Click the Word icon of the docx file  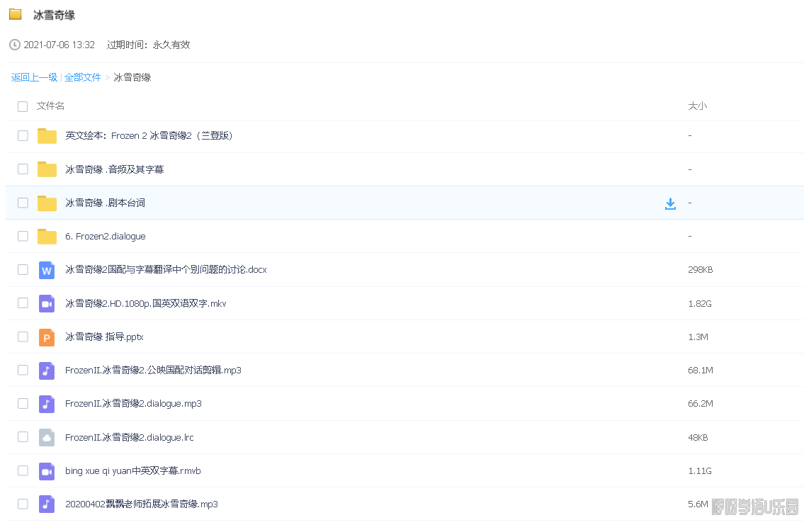coord(47,270)
